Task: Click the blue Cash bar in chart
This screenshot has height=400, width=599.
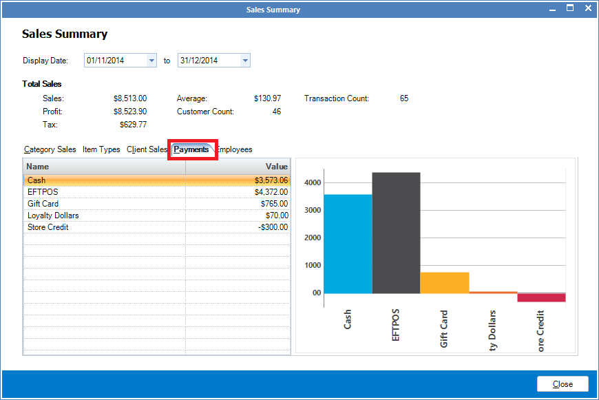Action: (348, 244)
